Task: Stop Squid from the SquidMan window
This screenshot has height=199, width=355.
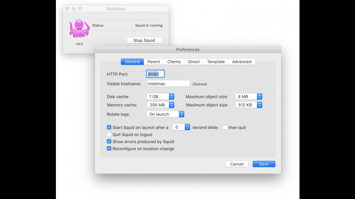Action: coord(144,40)
